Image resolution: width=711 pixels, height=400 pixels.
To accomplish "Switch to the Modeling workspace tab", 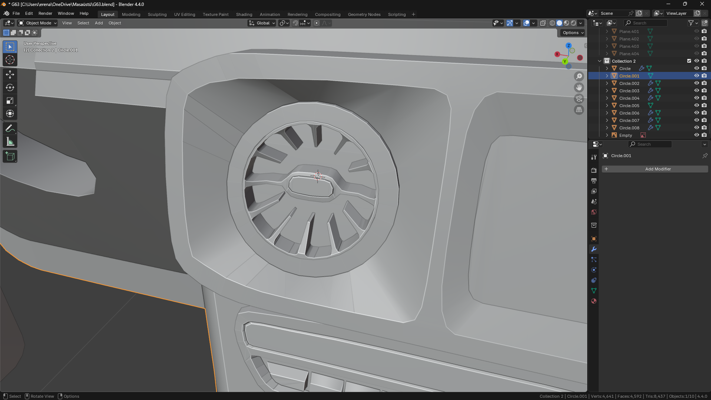I will [131, 14].
